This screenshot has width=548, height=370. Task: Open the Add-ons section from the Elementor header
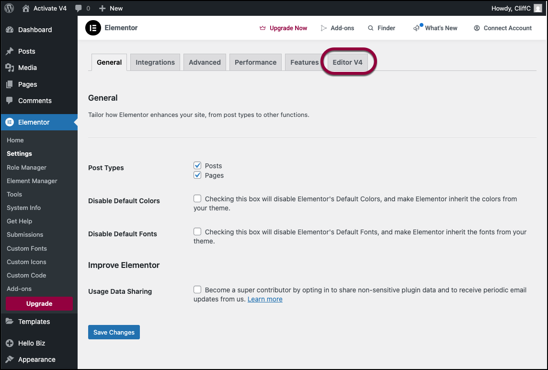point(337,28)
